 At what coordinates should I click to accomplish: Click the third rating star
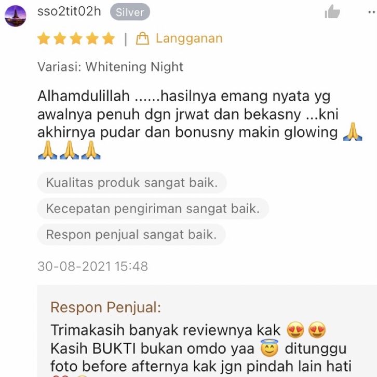[x=76, y=38]
